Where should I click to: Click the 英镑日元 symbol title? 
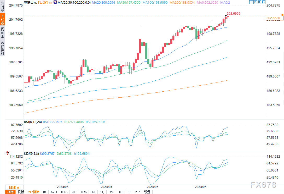point(30,3)
